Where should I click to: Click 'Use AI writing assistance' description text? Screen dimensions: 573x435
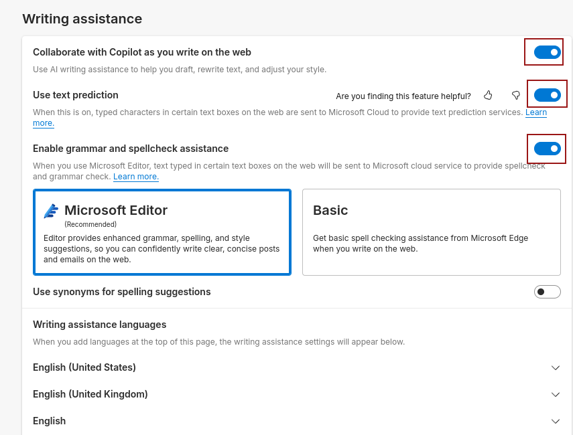180,70
